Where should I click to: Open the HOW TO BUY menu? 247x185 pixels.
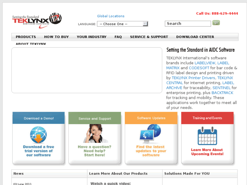56,37
